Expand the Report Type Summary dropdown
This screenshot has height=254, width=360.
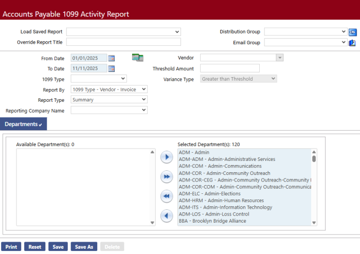[109, 100]
